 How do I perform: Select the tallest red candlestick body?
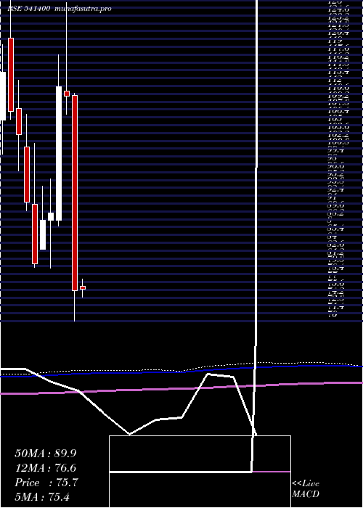tap(75, 193)
